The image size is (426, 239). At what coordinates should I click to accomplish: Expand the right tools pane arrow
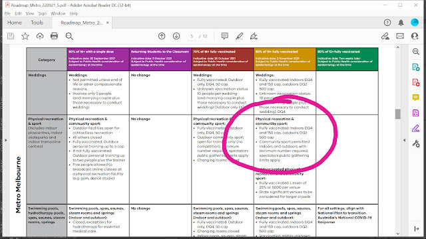tap(404, 140)
